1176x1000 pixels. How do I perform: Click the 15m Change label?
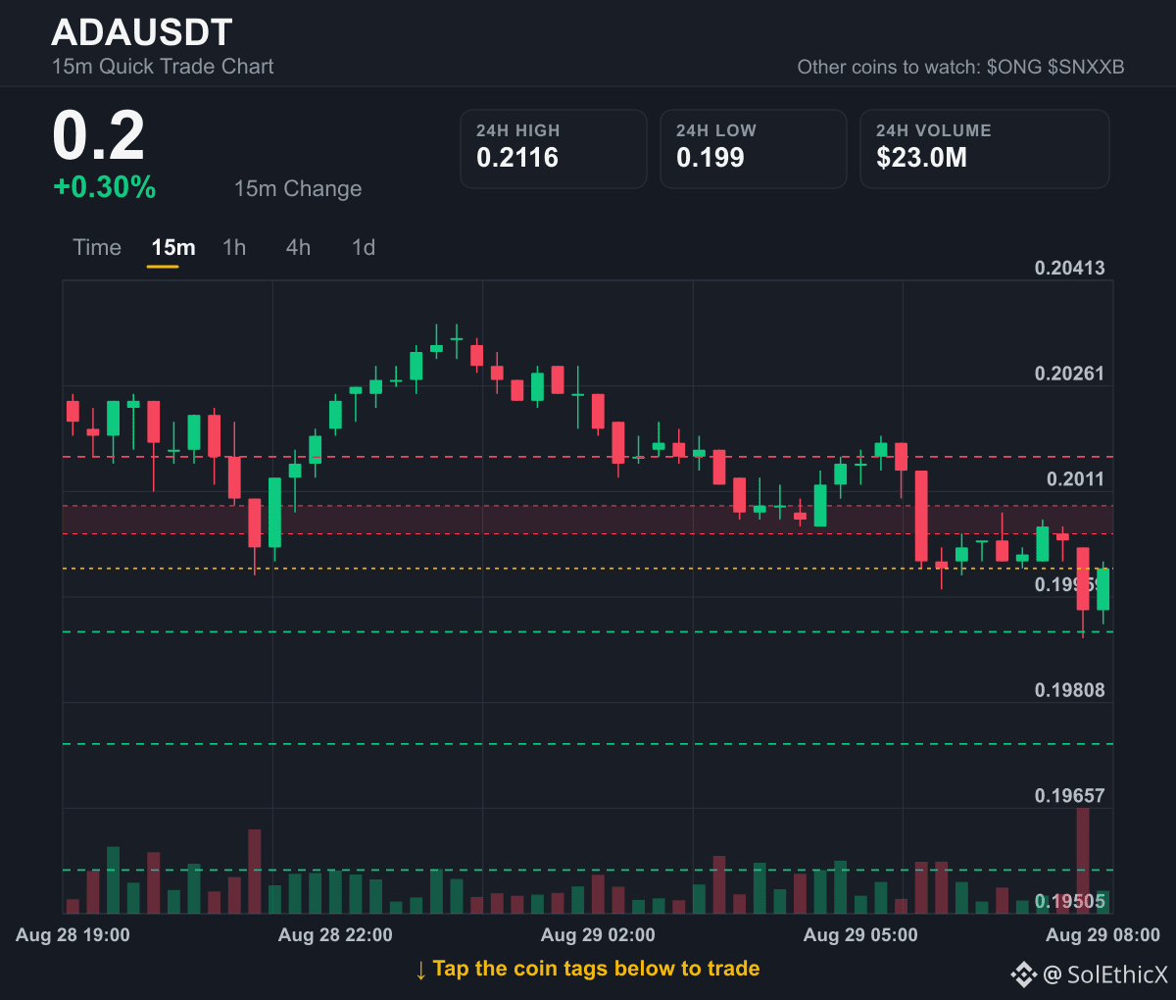tap(298, 188)
